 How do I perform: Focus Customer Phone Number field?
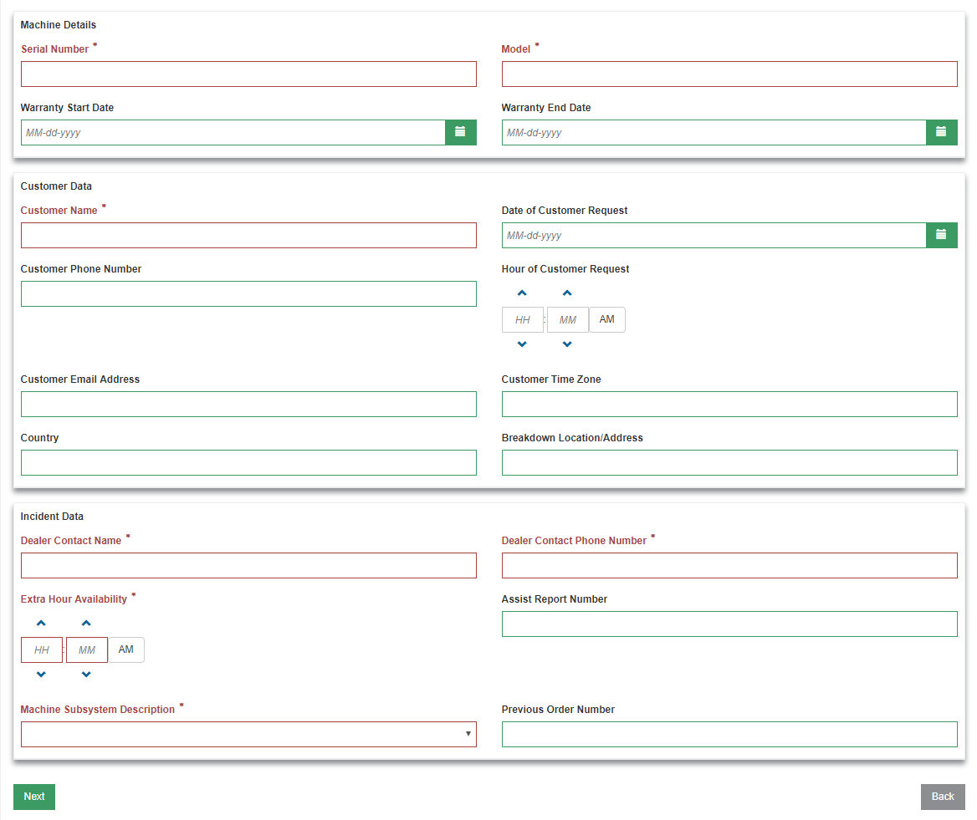[248, 293]
